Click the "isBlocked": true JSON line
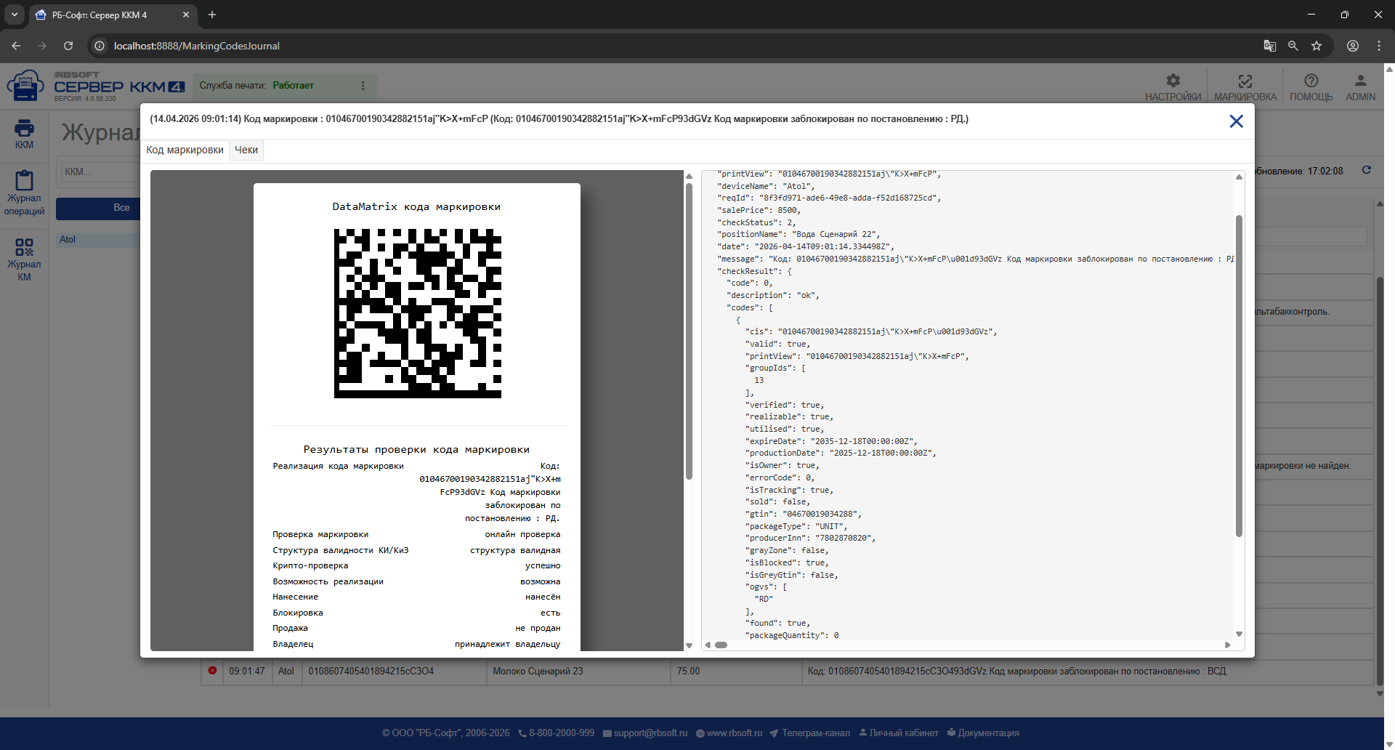 click(x=787, y=562)
